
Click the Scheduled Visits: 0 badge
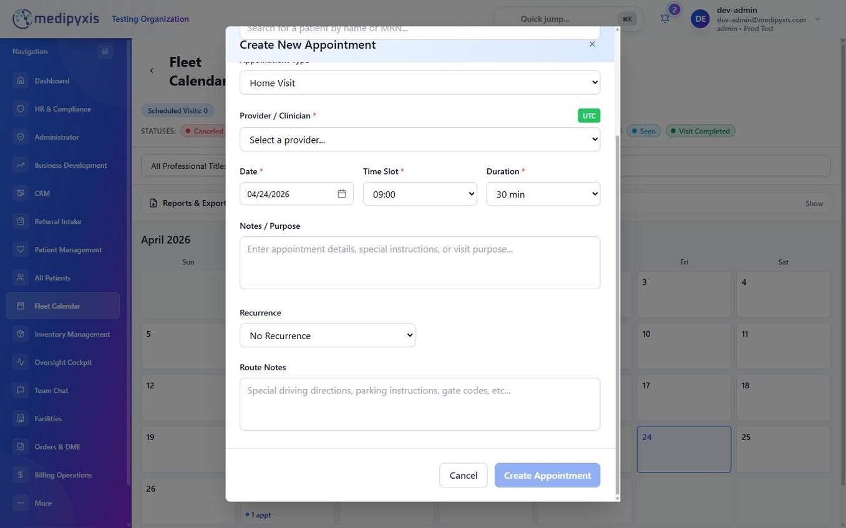(x=178, y=110)
